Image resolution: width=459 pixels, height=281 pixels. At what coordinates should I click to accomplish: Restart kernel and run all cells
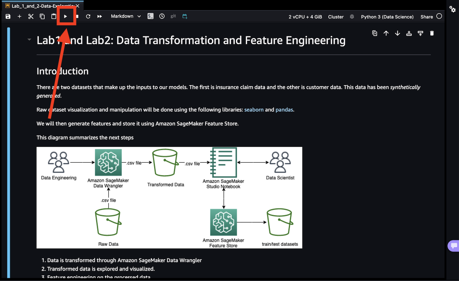pos(100,16)
